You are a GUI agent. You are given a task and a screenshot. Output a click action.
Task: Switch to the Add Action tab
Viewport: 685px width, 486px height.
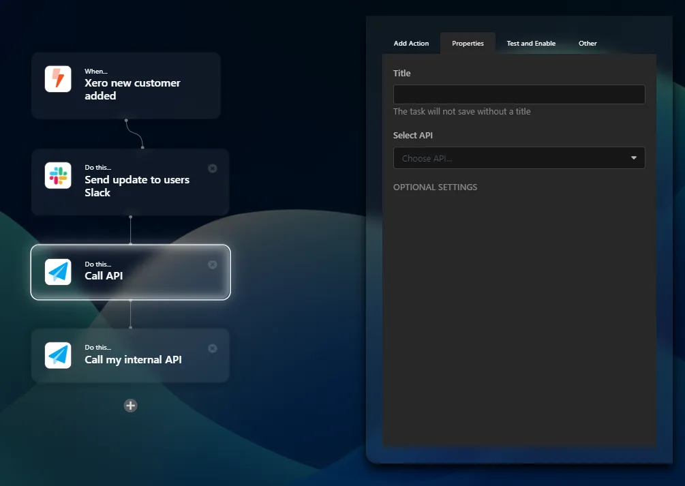[411, 43]
